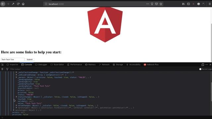This screenshot has width=212, height=119.
Task: Reload the localhost page
Action: tap(18, 4)
